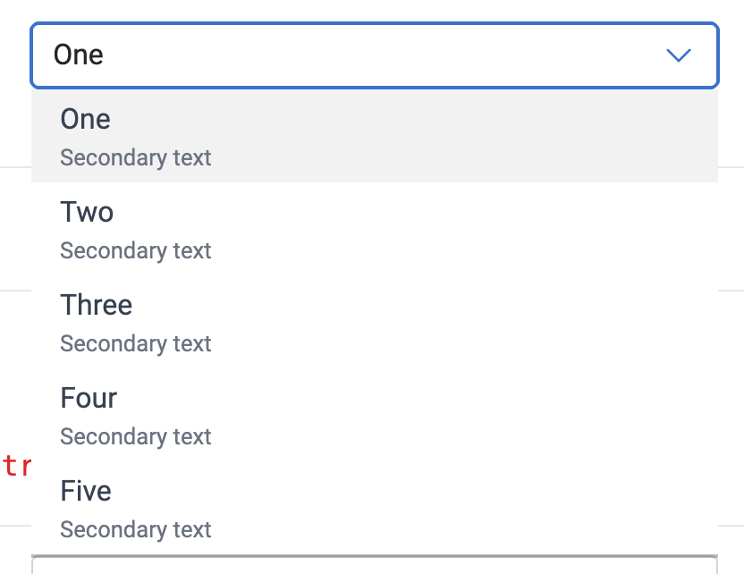Click the red tr code text
The image size is (744, 574).
point(18,467)
